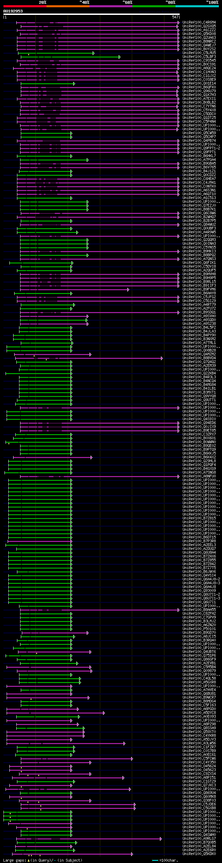Select the UniRef100_Q2QQM3 label

pyautogui.click(x=199, y=240)
